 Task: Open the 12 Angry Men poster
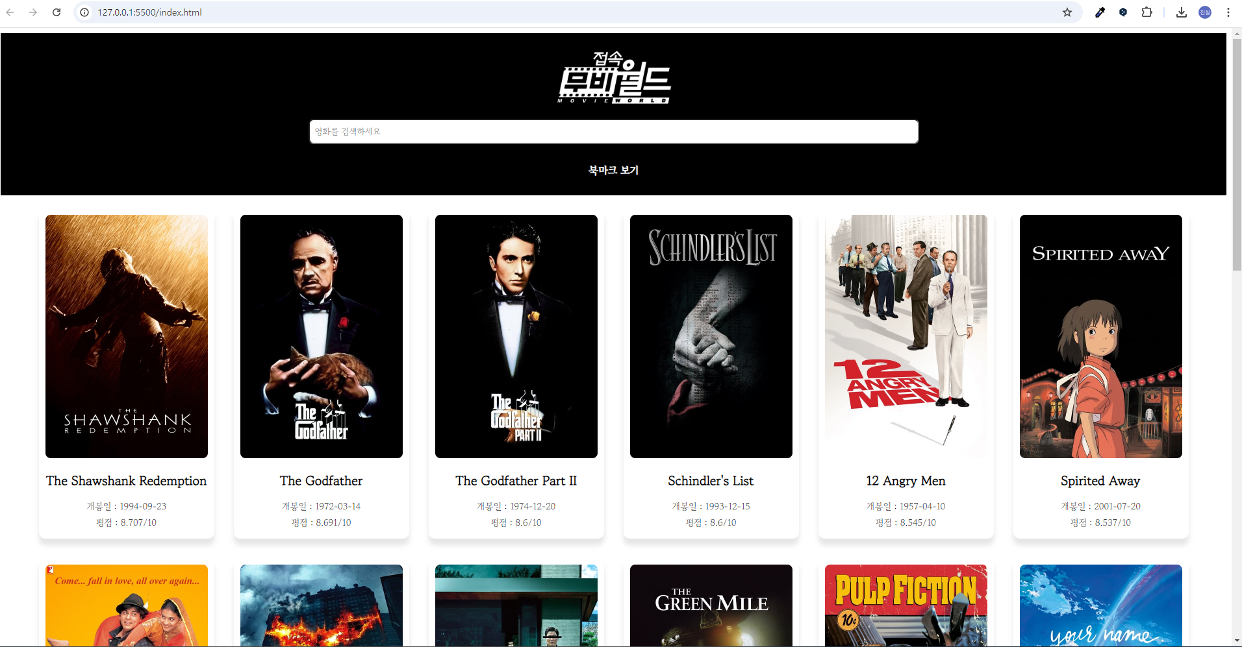point(906,336)
